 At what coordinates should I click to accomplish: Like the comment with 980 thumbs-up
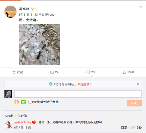[x=134, y=128]
